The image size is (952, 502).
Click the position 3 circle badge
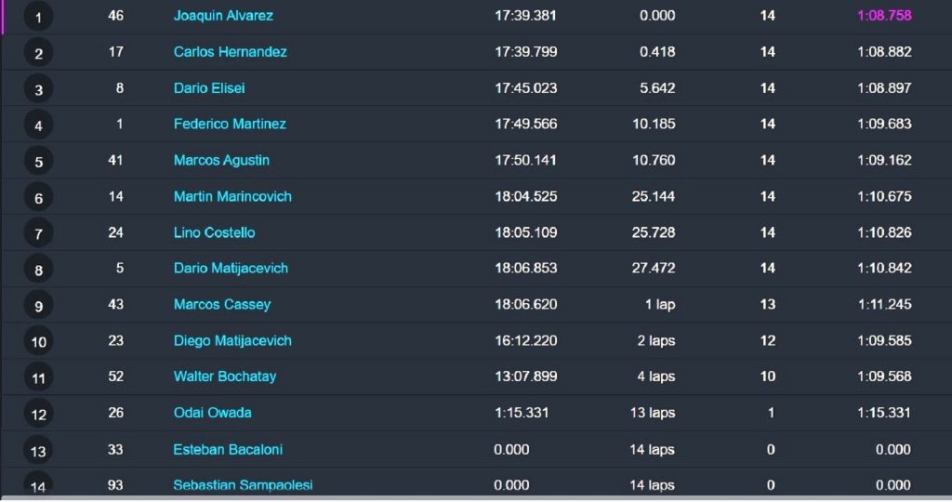(x=38, y=89)
